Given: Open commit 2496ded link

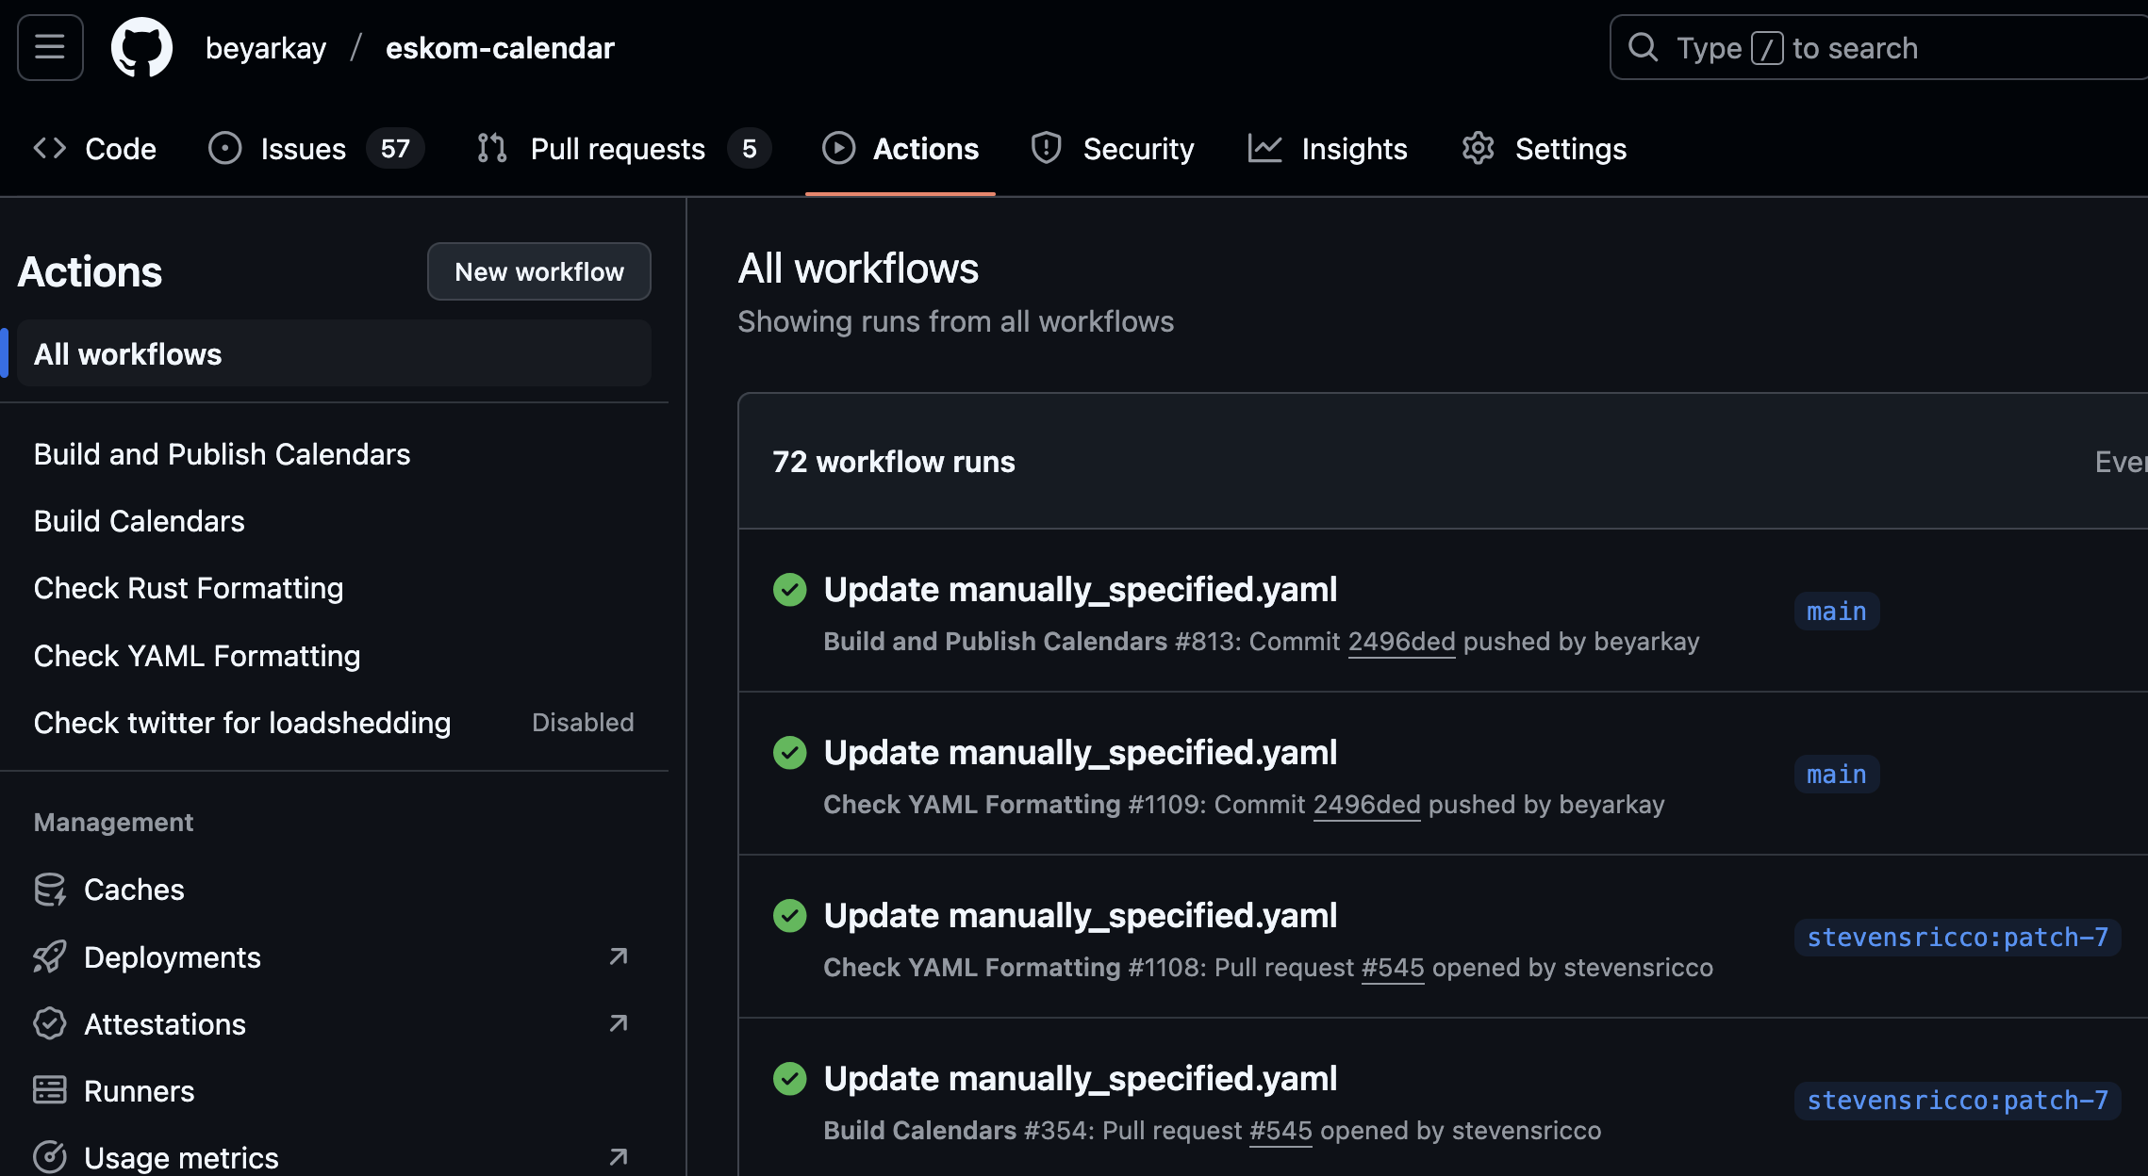Looking at the screenshot, I should 1402,641.
